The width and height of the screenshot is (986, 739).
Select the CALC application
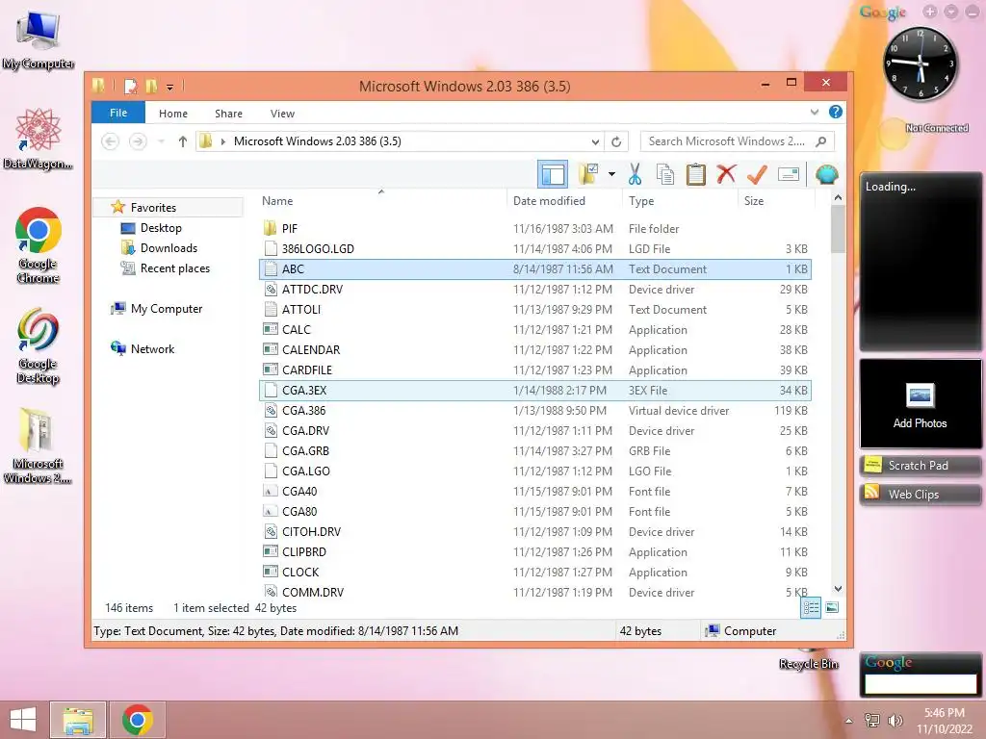534,329
